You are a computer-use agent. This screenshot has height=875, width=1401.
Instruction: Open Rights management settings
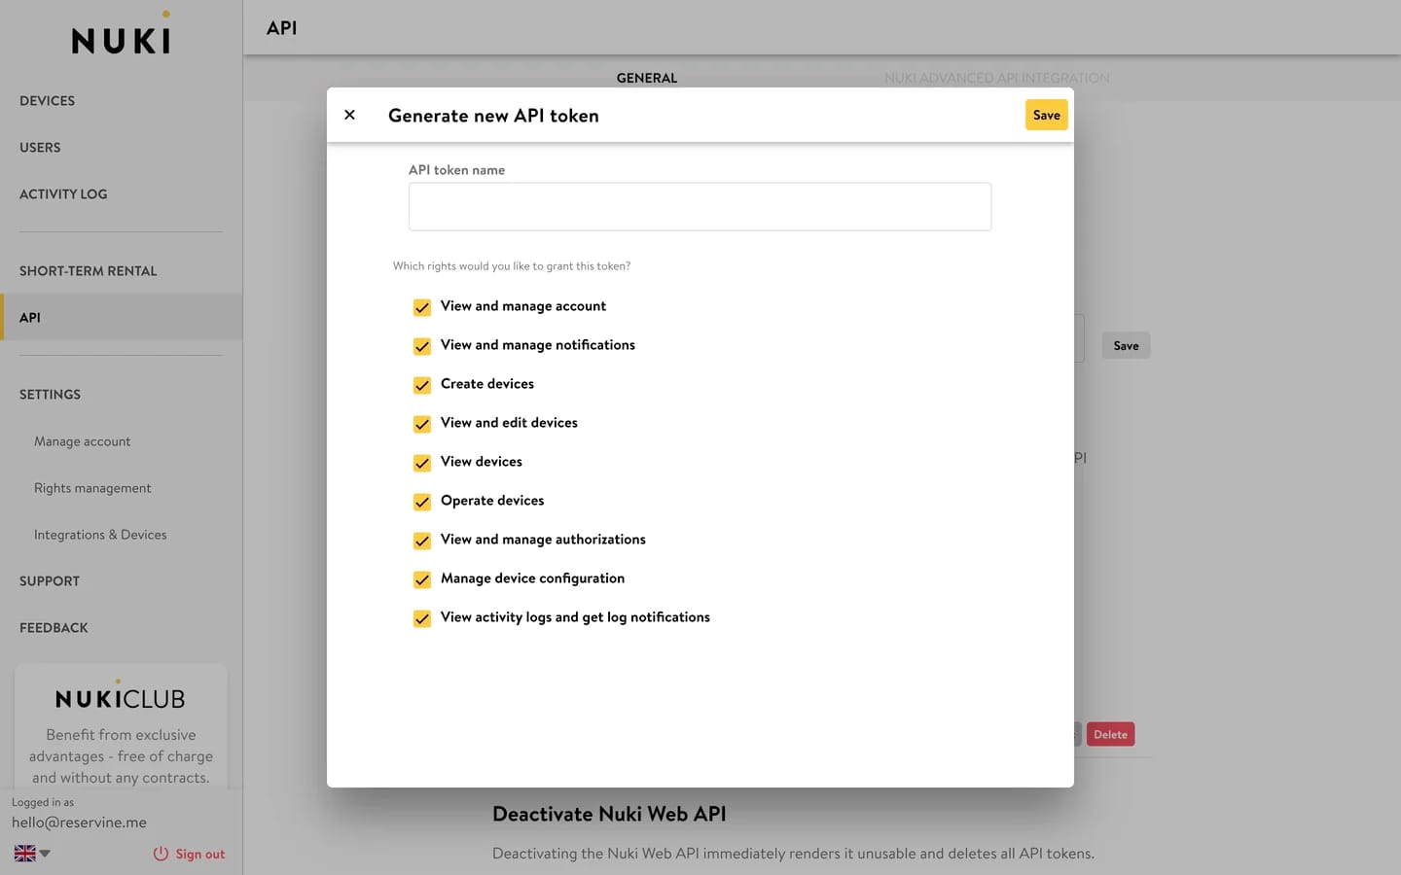point(92,488)
